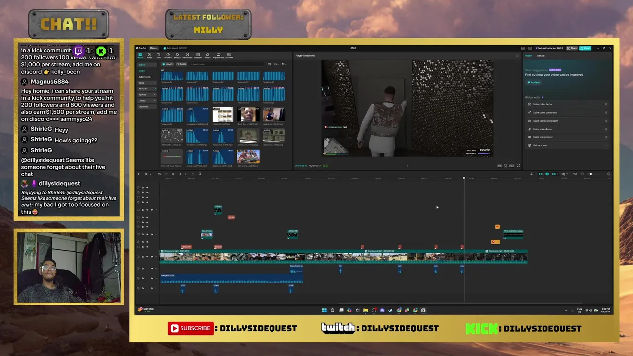
Task: Toggle auto snapping in timeline toolbar
Action: [x=547, y=174]
